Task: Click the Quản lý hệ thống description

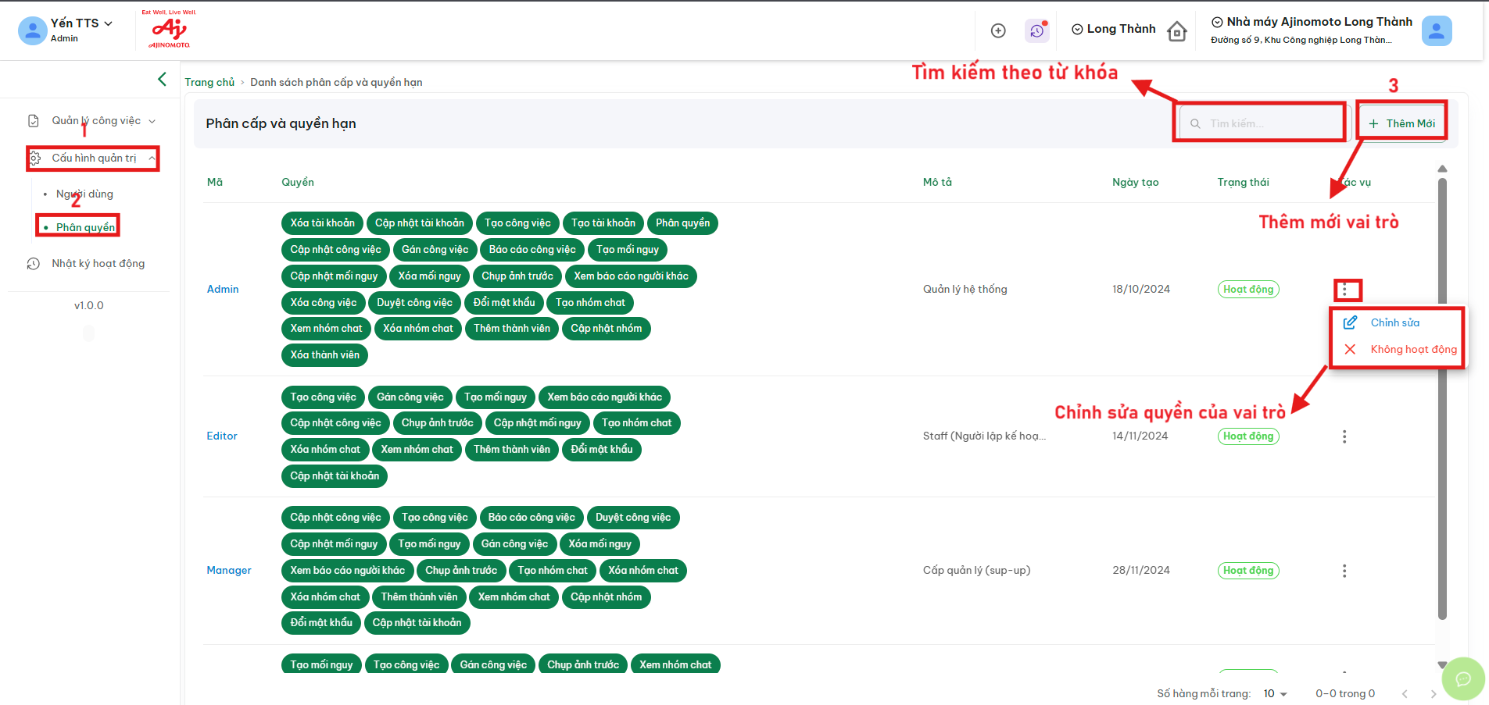Action: point(965,289)
